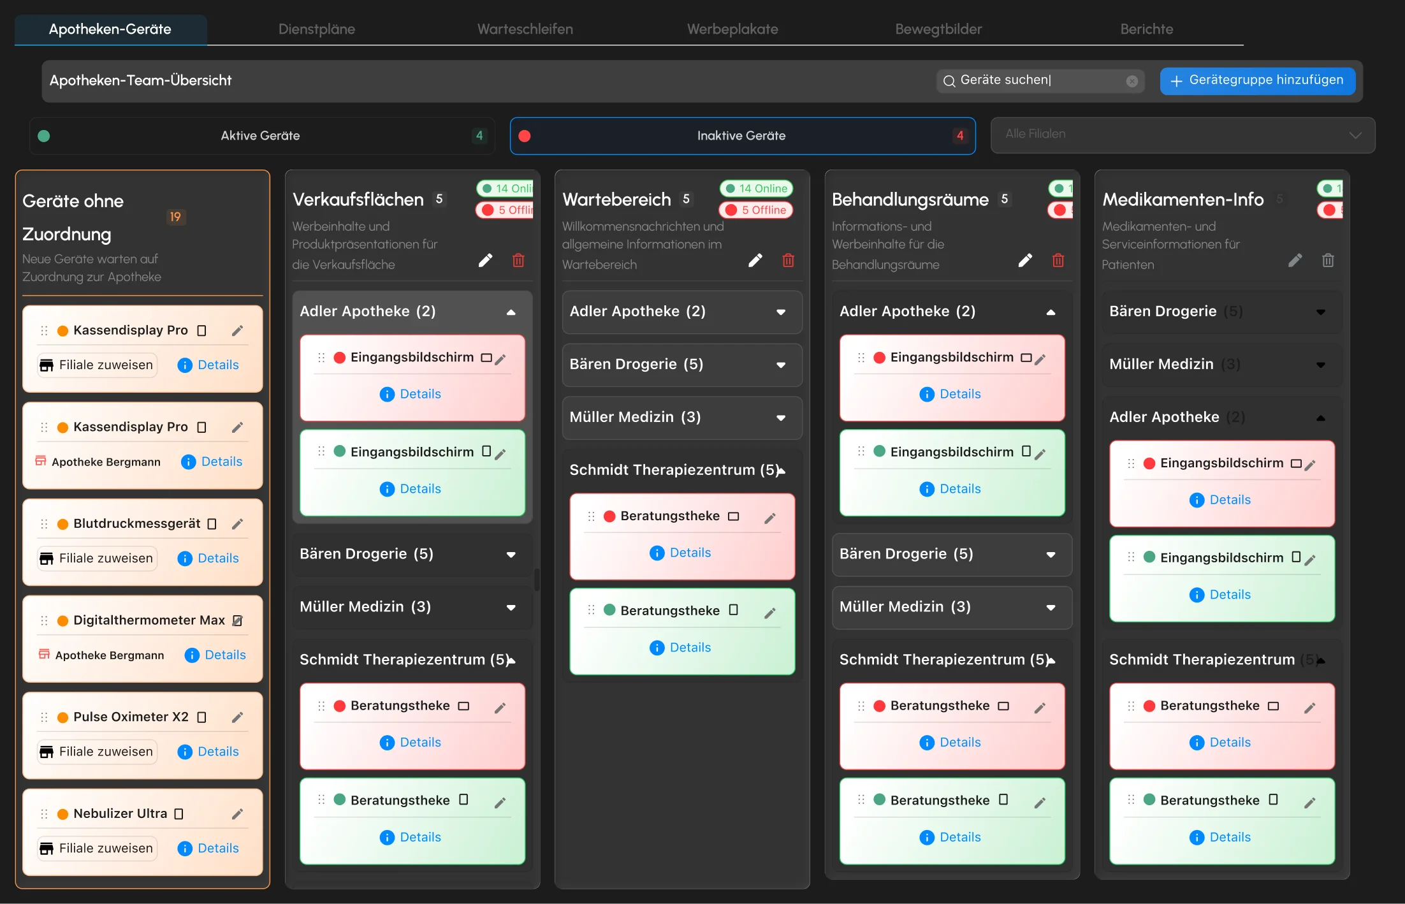Open the Berichte tab
This screenshot has height=904, width=1405.
coord(1147,29)
